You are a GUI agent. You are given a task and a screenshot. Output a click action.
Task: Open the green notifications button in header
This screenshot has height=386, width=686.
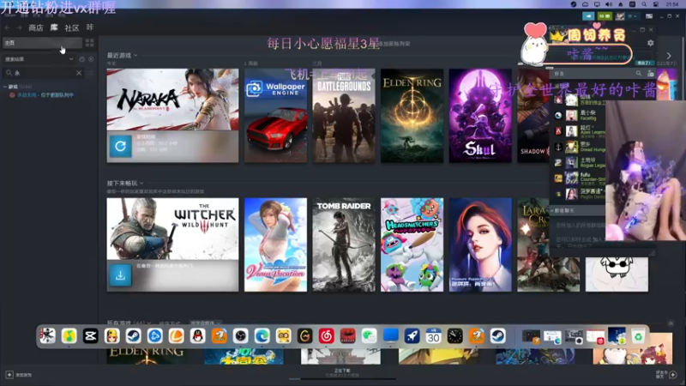tap(605, 16)
